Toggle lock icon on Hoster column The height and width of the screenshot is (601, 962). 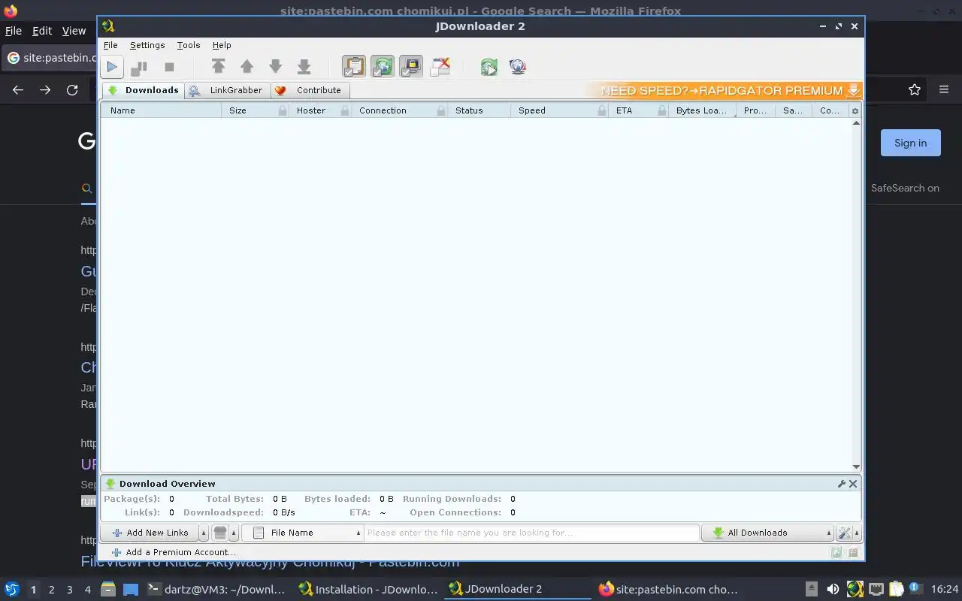pos(345,110)
